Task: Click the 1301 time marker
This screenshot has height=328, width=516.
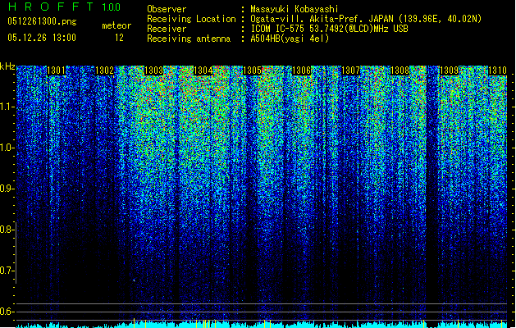Action: tap(56, 71)
